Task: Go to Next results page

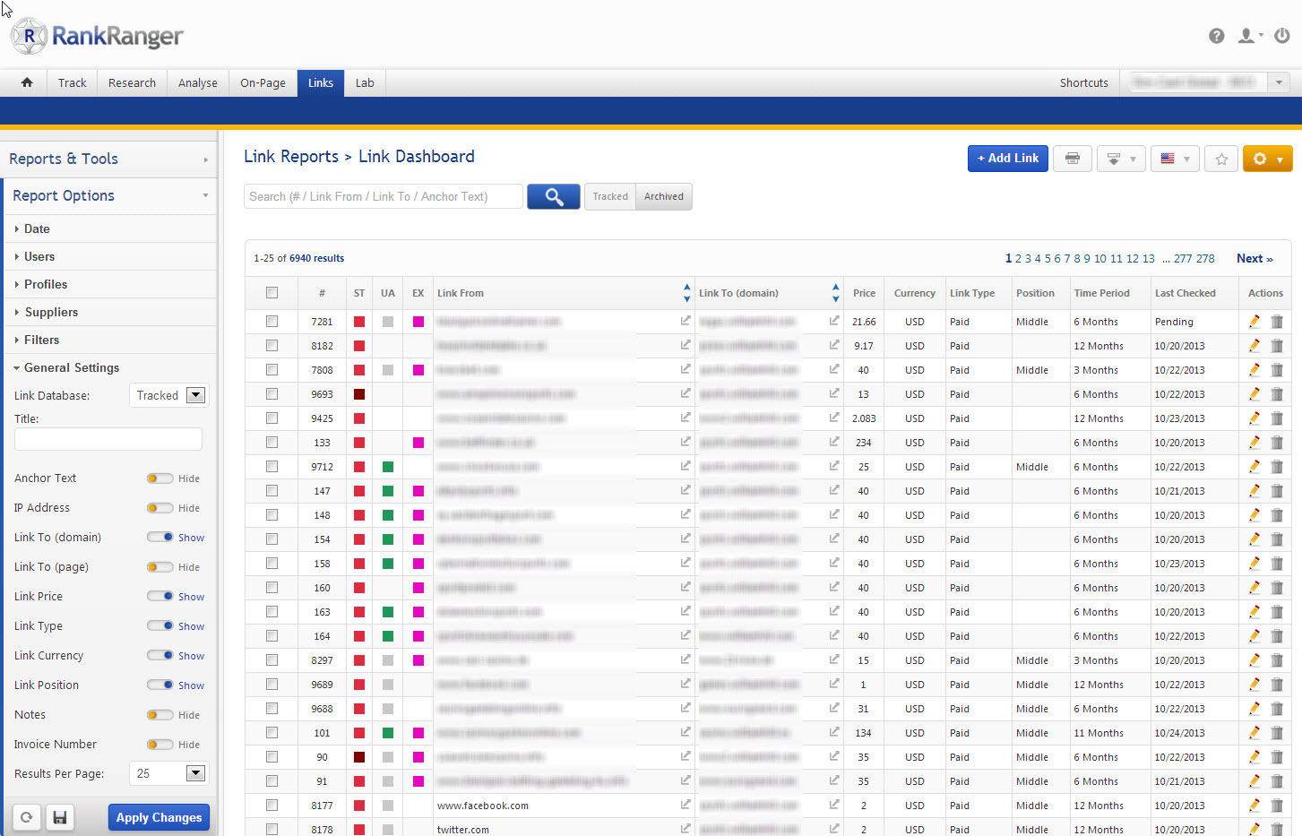Action: coord(1254,258)
